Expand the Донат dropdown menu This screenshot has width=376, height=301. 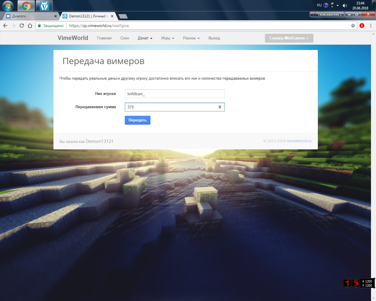[145, 38]
